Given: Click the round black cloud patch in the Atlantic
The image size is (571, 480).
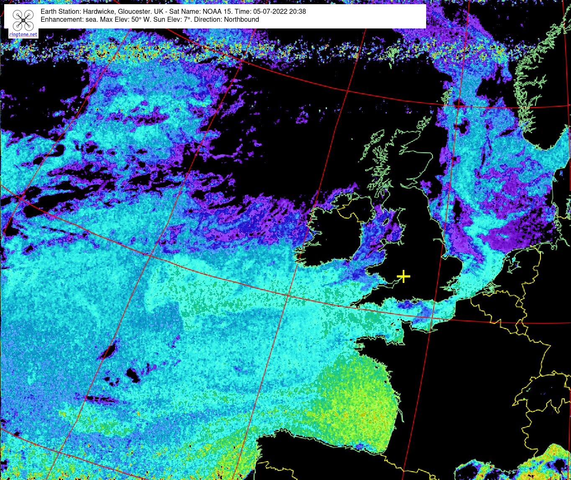Looking at the screenshot, I should (x=133, y=375).
